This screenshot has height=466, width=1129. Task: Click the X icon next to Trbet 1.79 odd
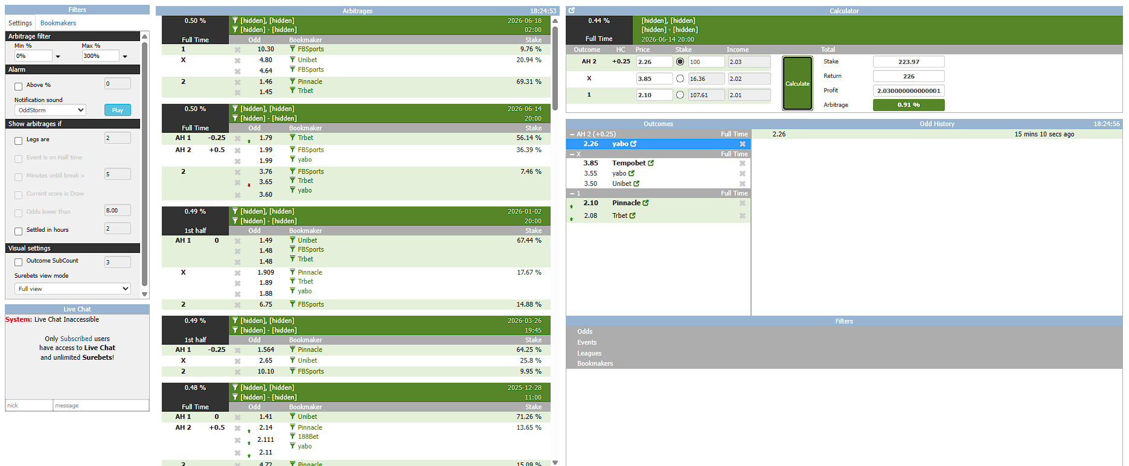[237, 139]
